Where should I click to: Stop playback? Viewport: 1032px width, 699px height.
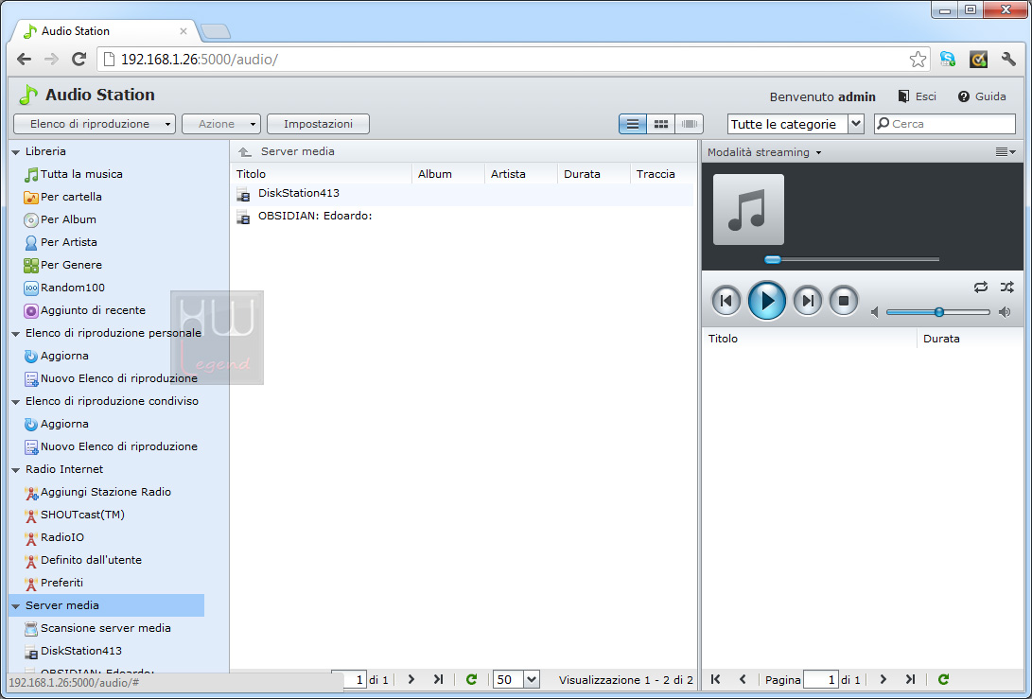(844, 301)
